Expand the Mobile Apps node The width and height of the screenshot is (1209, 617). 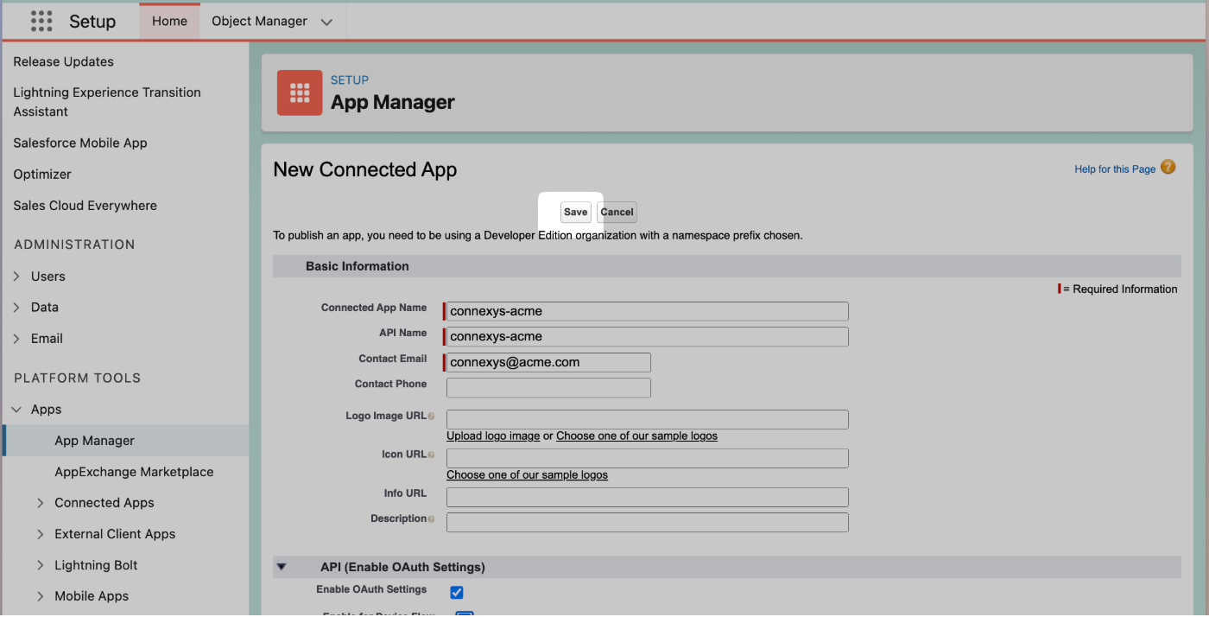pyautogui.click(x=41, y=596)
